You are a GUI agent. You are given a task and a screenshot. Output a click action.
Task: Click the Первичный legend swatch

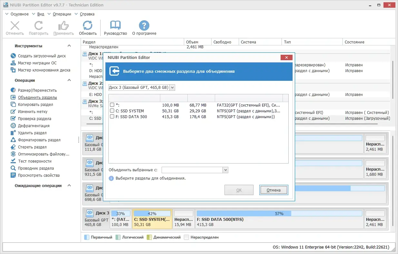(86, 237)
